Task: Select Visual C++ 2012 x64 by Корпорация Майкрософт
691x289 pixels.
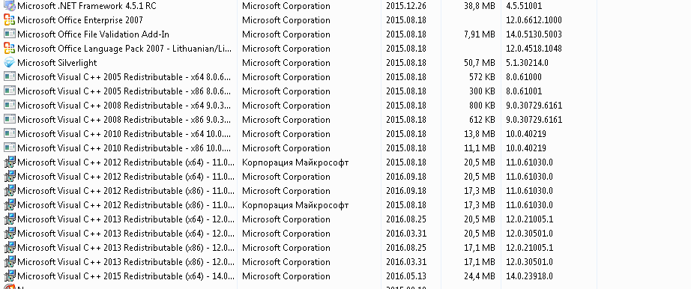Action: pos(300,162)
